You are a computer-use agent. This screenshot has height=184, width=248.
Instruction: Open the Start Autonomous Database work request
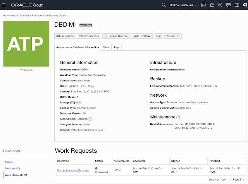point(73,170)
